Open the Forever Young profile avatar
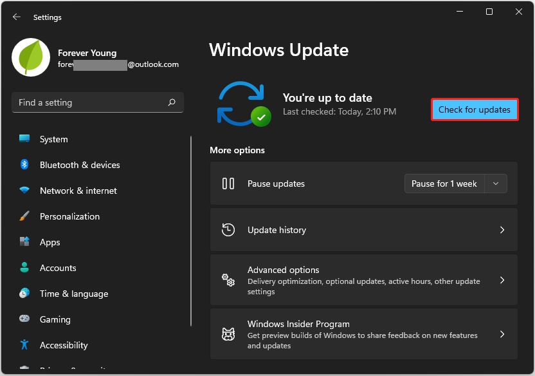Image resolution: width=535 pixels, height=376 pixels. point(31,57)
